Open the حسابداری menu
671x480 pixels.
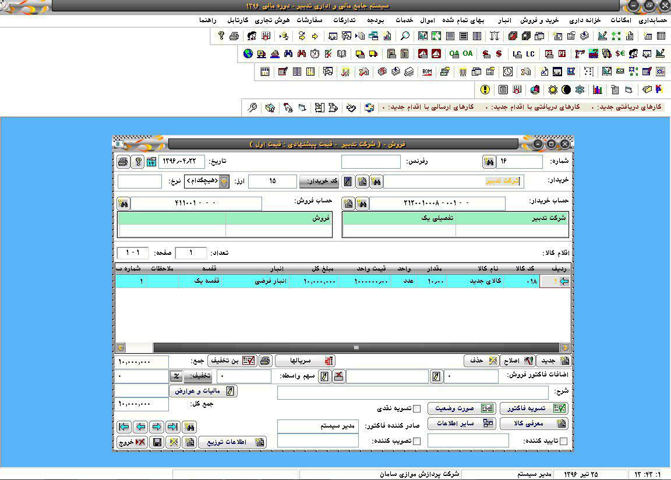click(x=652, y=20)
